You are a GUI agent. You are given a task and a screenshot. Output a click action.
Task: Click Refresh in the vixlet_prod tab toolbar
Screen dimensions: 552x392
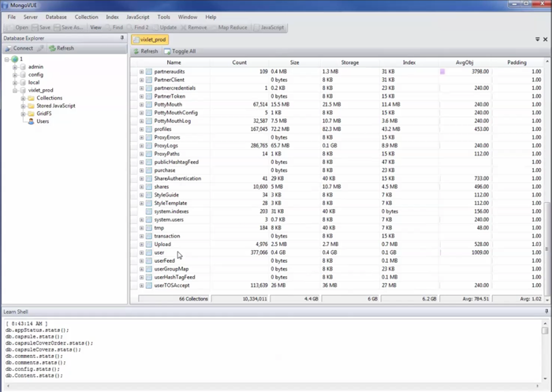point(146,51)
